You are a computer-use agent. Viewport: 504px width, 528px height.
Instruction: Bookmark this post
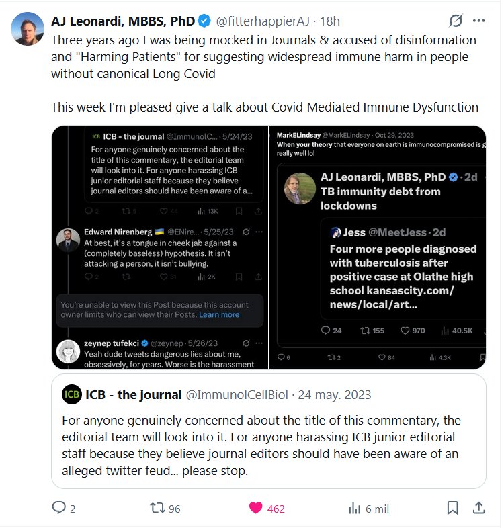click(x=453, y=508)
